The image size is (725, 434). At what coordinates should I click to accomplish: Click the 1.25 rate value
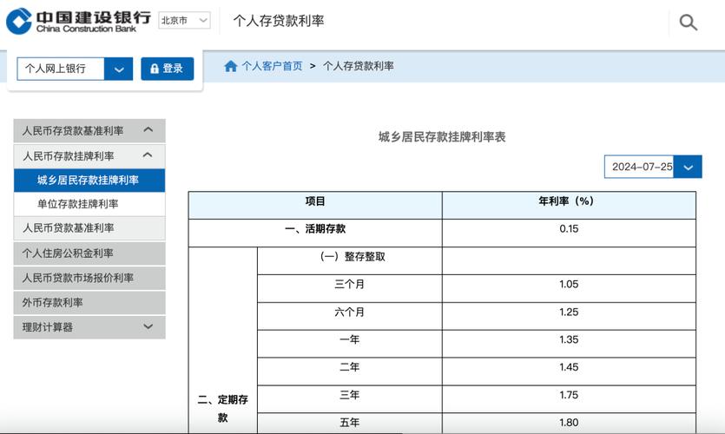pos(569,312)
